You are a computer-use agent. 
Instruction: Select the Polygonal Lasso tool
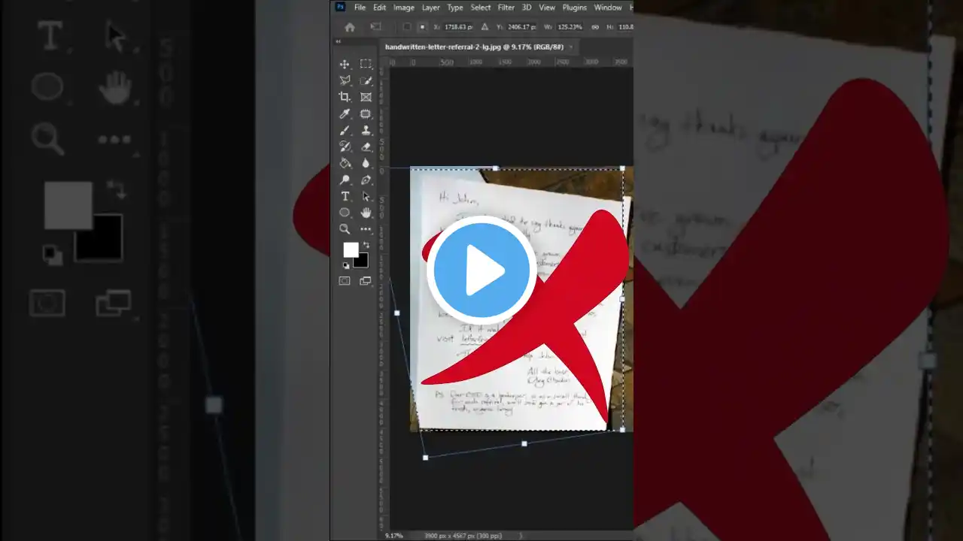pos(345,80)
